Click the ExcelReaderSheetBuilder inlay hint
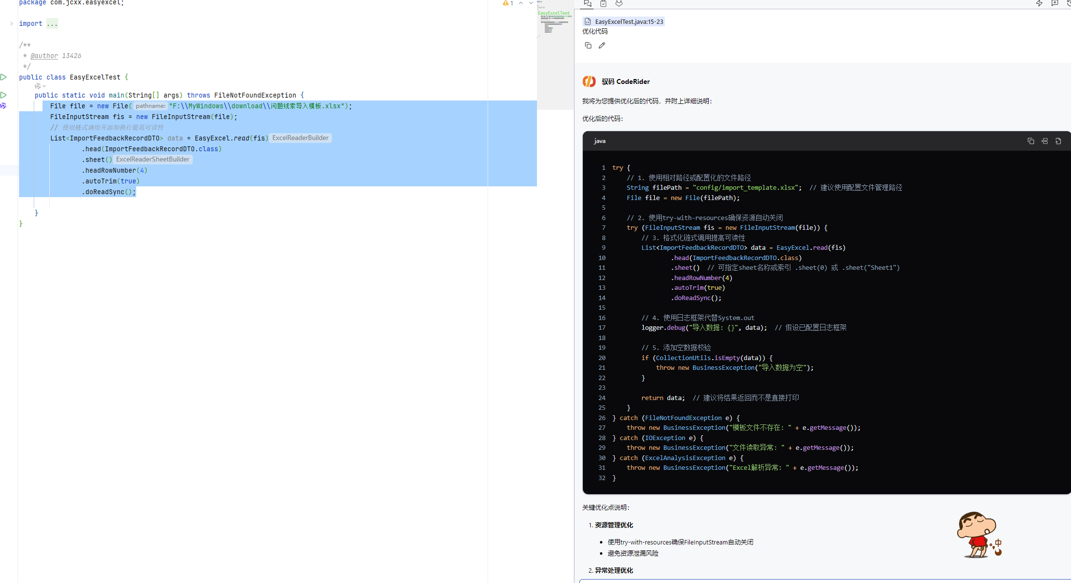Image resolution: width=1071 pixels, height=583 pixels. (x=153, y=160)
